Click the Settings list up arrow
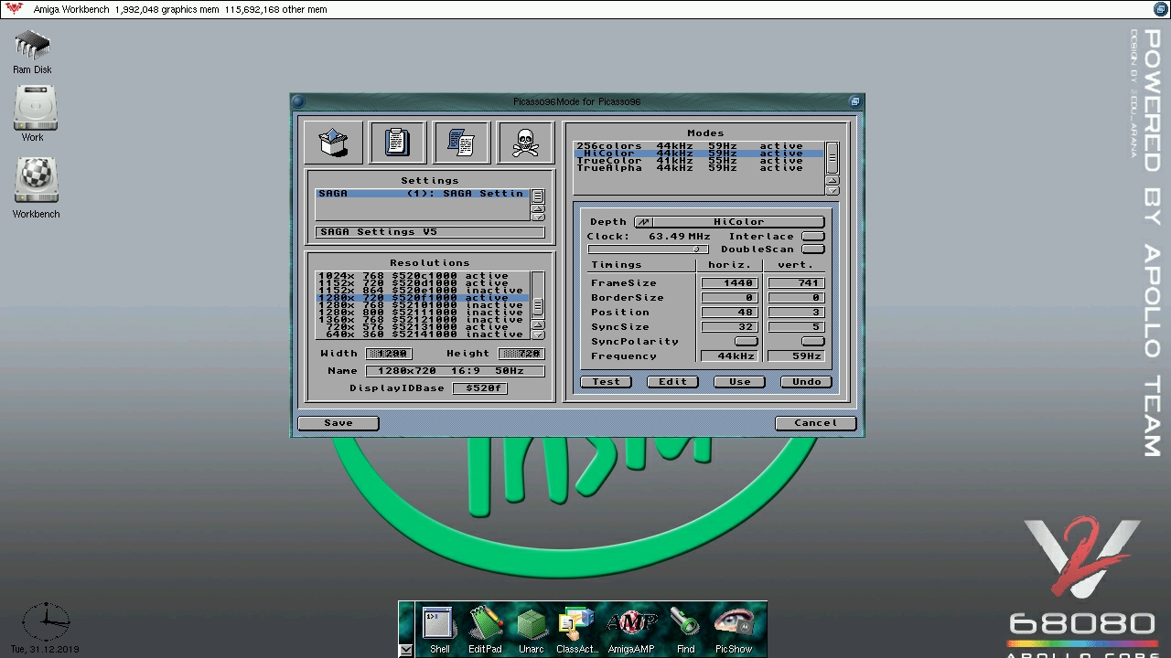The image size is (1171, 658). tap(538, 208)
